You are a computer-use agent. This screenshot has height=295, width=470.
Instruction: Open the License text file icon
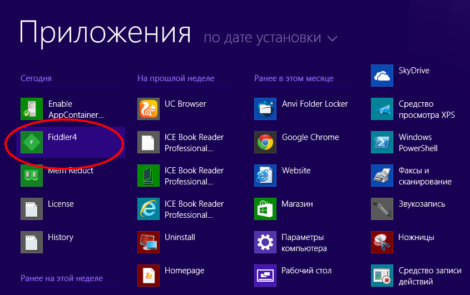pos(32,209)
